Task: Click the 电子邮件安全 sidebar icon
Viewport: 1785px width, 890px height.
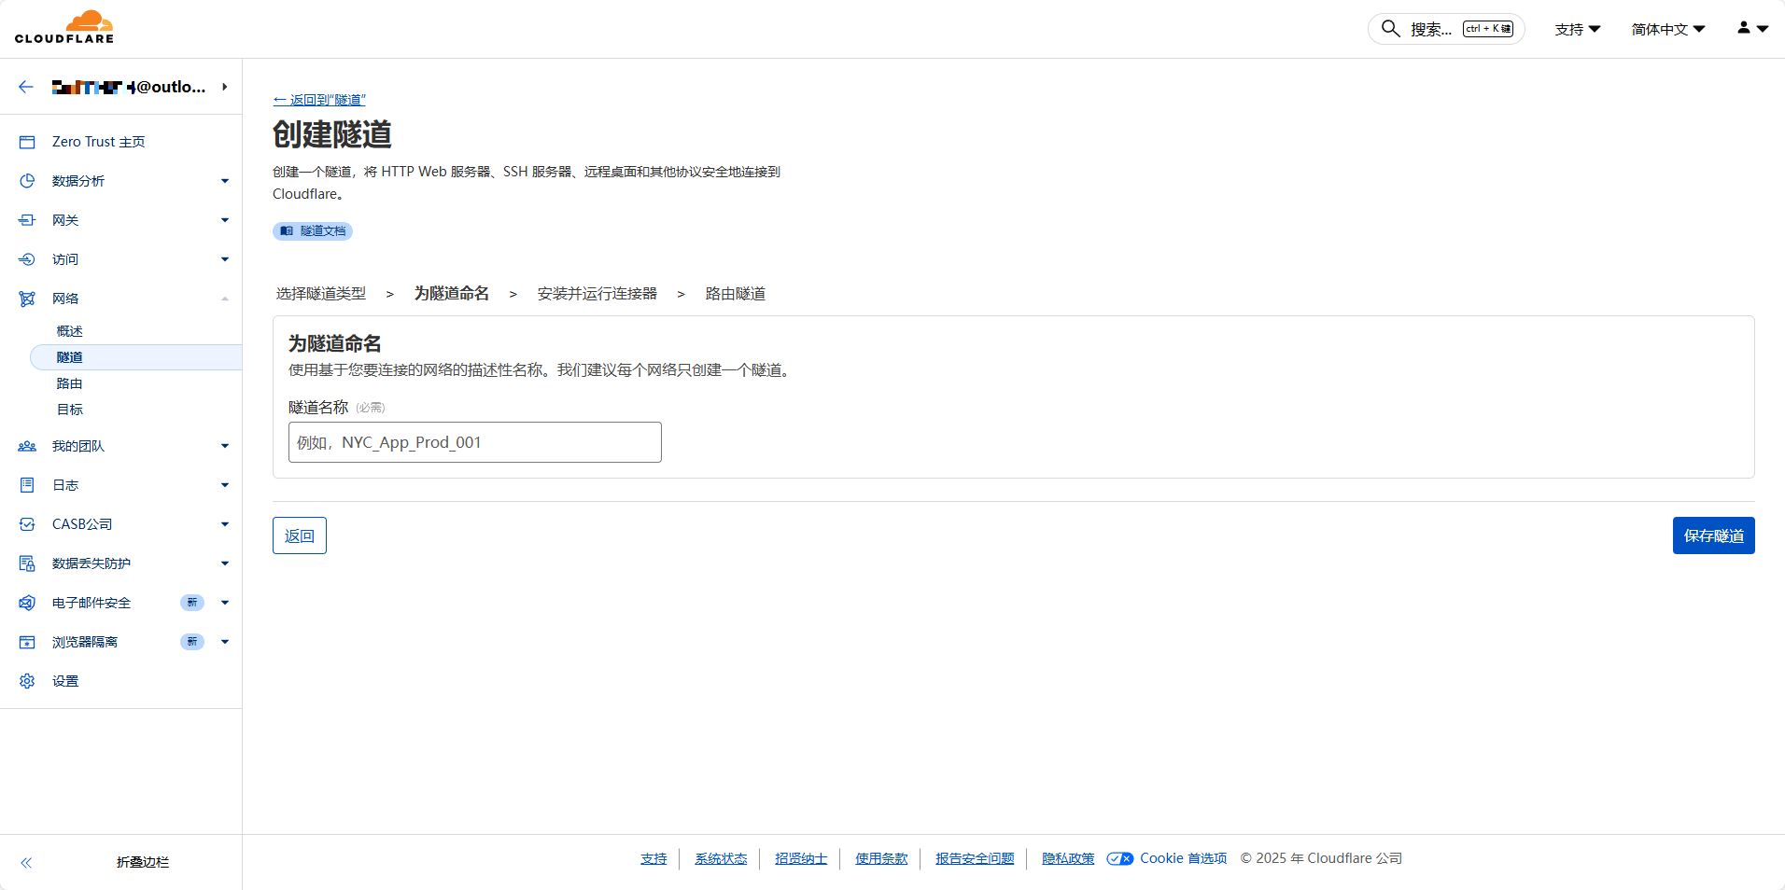Action: [27, 603]
